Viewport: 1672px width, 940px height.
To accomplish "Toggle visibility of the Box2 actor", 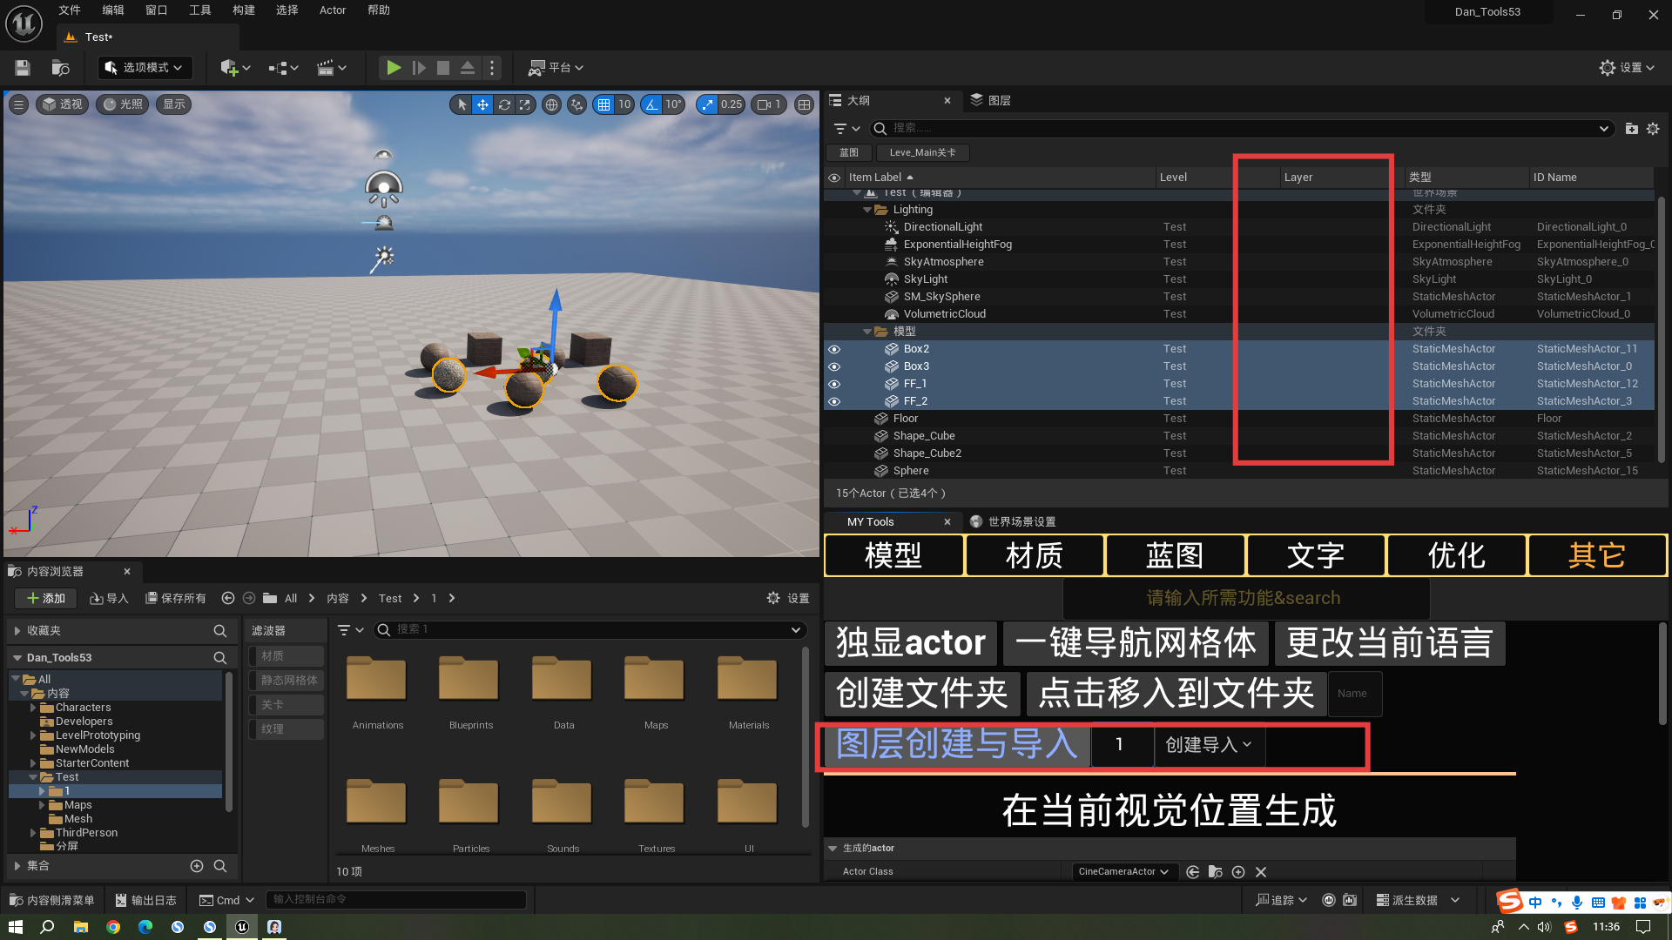I will 834,349.
